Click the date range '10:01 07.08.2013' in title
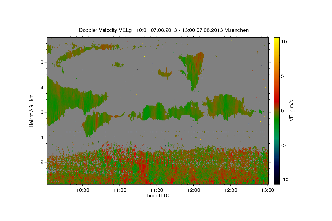The height and width of the screenshot is (221, 332). click(156, 30)
